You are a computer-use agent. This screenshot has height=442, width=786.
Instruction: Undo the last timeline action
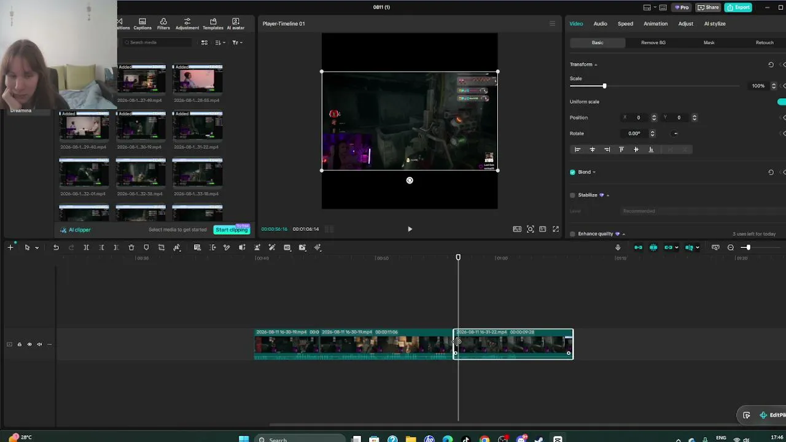point(56,247)
